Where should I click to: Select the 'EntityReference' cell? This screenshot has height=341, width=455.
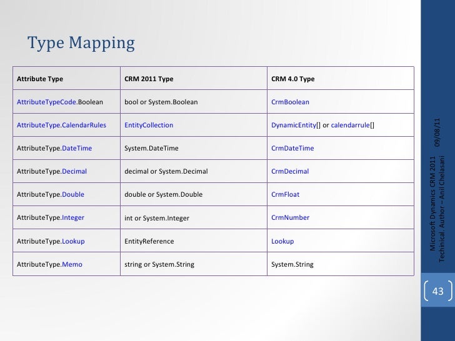click(x=194, y=241)
